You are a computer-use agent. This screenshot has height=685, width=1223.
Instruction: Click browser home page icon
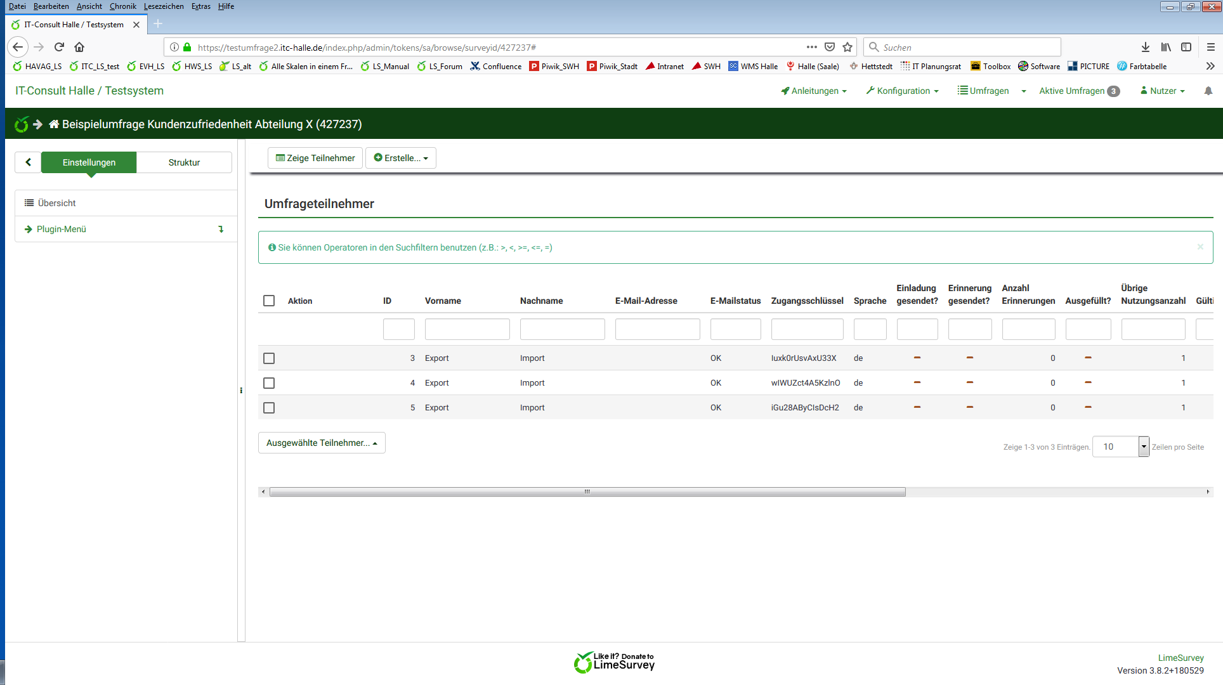79,47
